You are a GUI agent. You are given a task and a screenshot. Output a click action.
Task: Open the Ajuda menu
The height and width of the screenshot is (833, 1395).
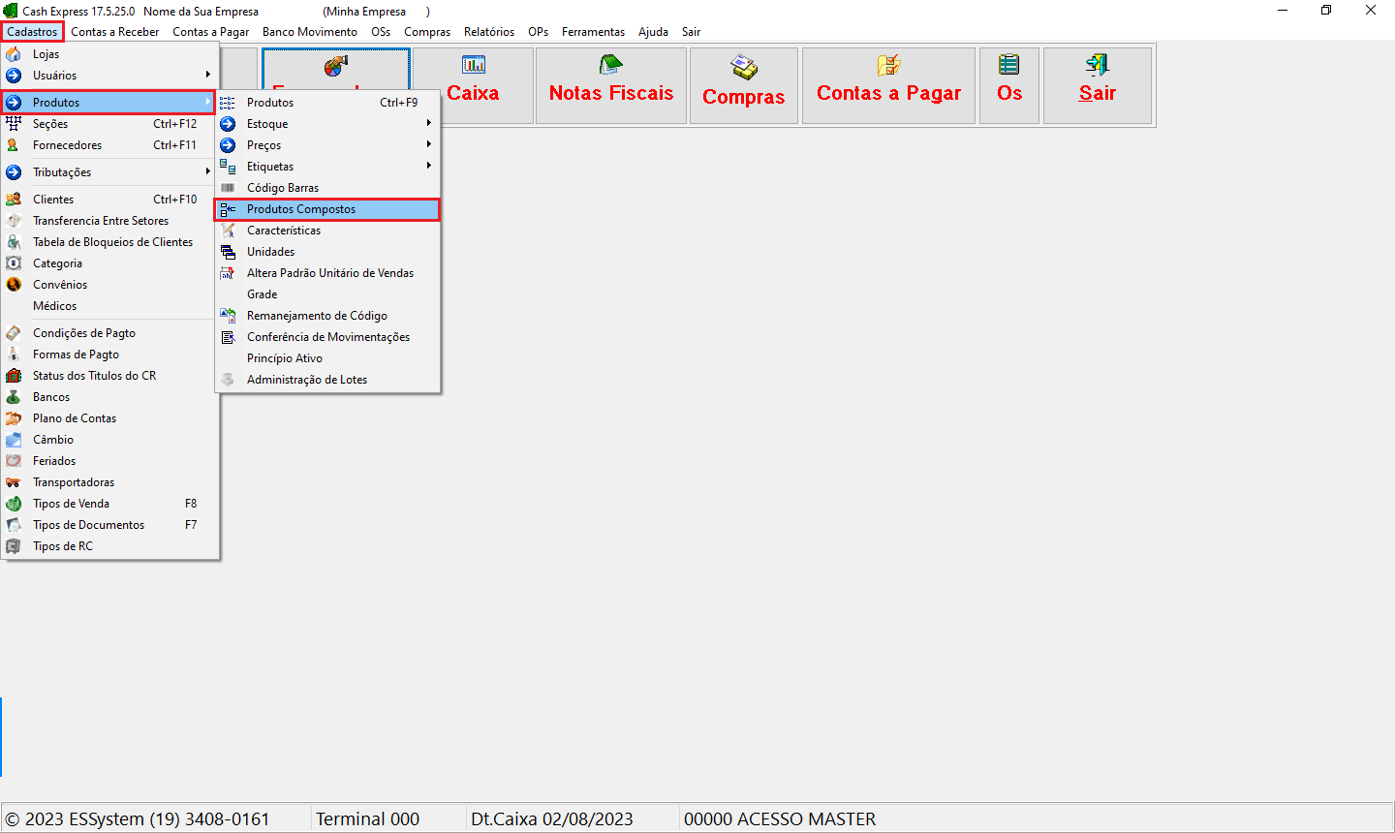tap(653, 32)
